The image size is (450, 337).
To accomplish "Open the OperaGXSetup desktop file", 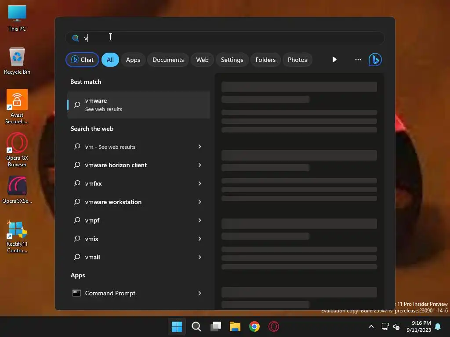I will [x=17, y=190].
